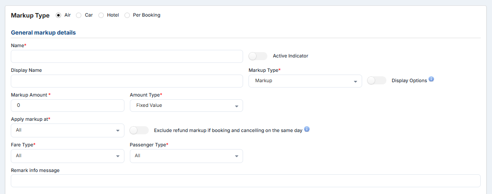
Task: Click info icon beside Exclude refund markup
Action: (307, 129)
